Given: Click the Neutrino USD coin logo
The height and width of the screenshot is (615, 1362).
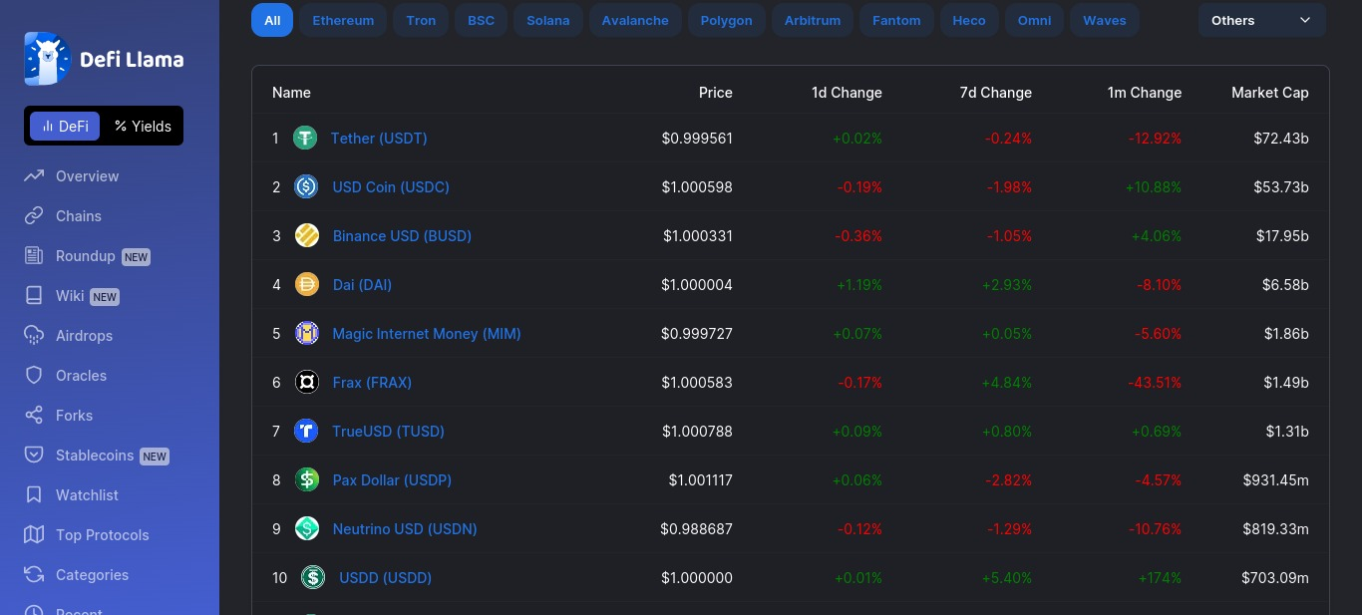Looking at the screenshot, I should pyautogui.click(x=307, y=528).
